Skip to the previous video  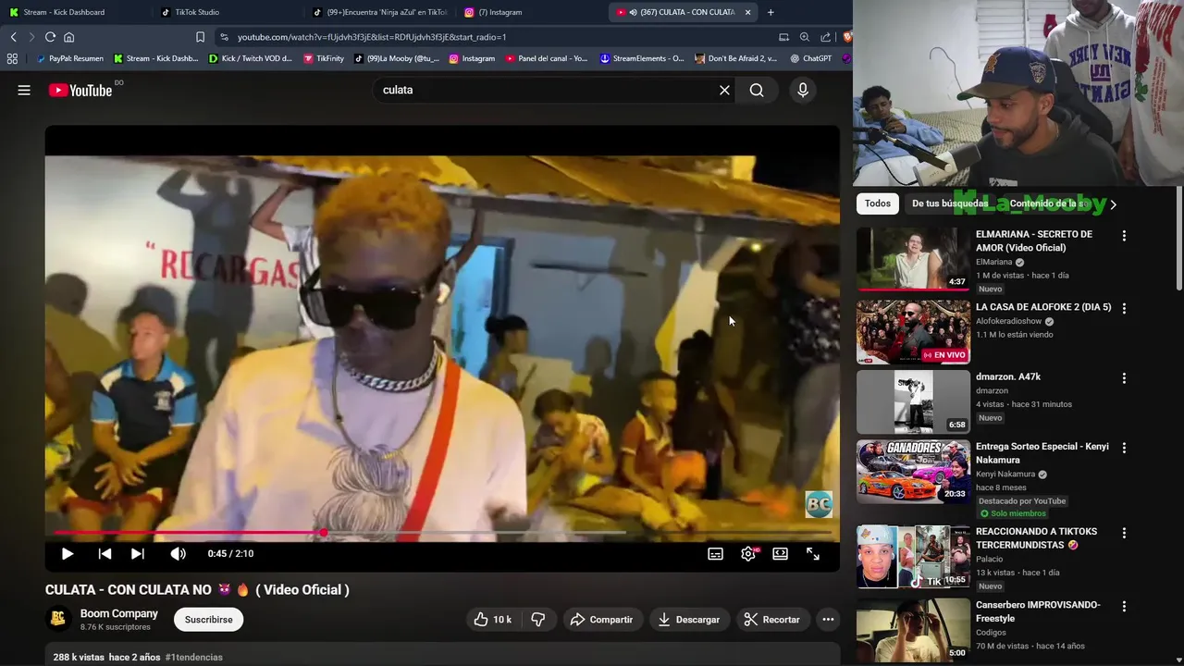point(105,553)
